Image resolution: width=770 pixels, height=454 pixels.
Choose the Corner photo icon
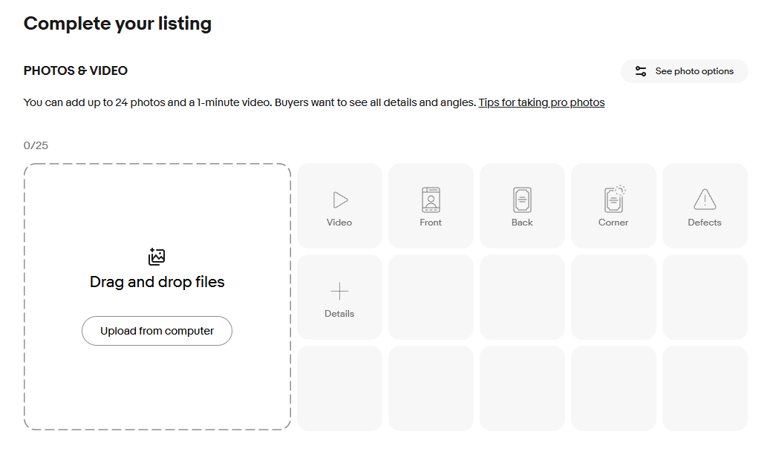(x=613, y=200)
